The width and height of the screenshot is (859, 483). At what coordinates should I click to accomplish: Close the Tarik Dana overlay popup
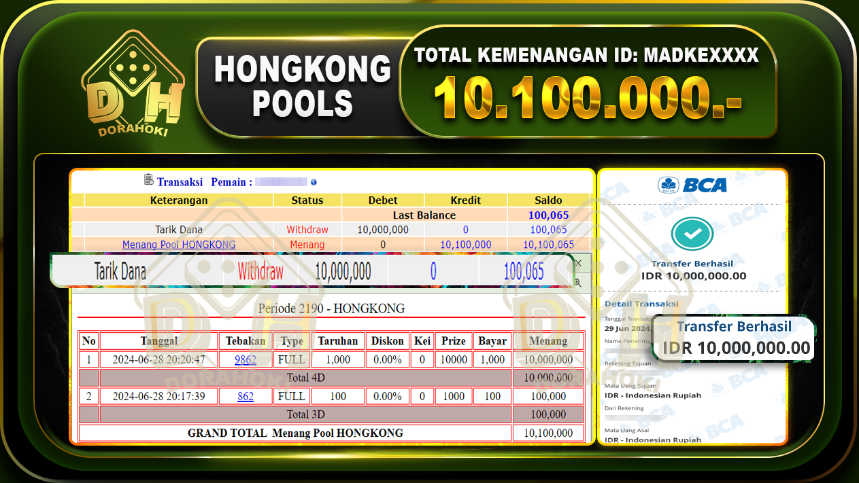pos(579,263)
